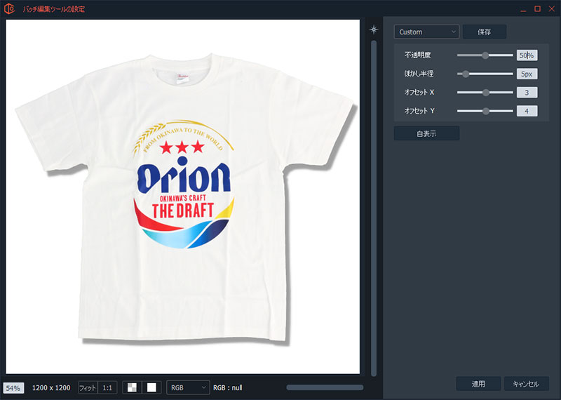Click the 適用 apply button
The image size is (561, 400).
tap(478, 384)
